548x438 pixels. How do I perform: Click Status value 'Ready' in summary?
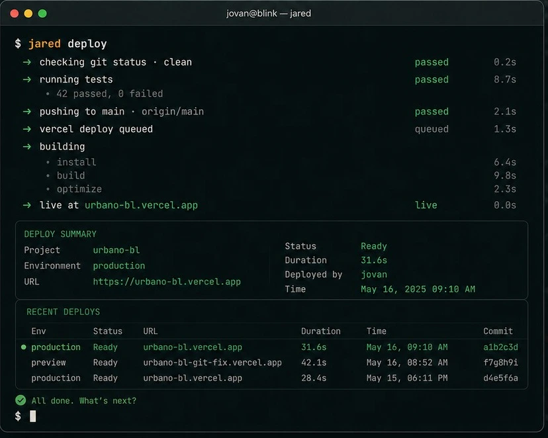click(374, 246)
